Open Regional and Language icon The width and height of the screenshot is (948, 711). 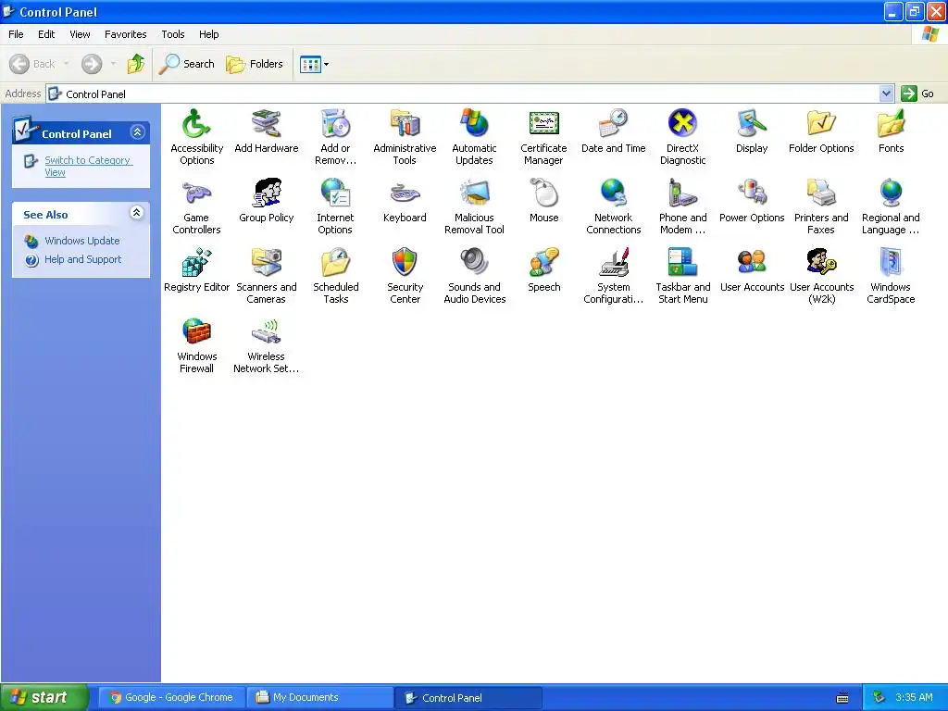pos(891,194)
